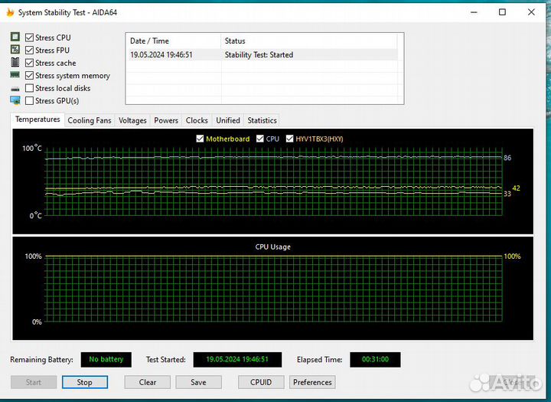The width and height of the screenshot is (551, 402).
Task: Click the greyed-out Start button
Action: (x=34, y=382)
